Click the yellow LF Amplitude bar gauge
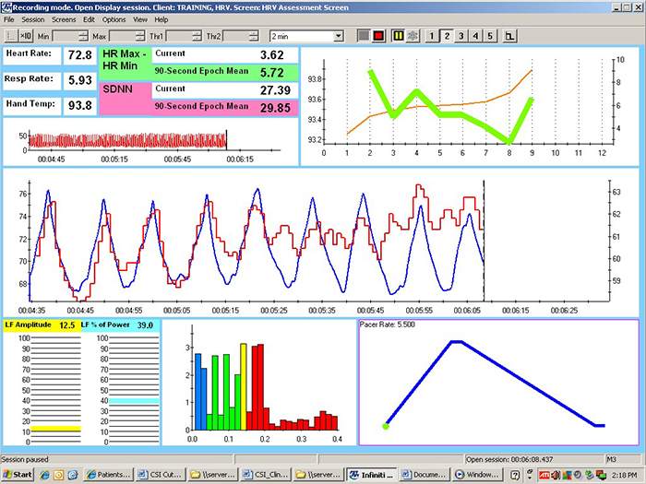The image size is (646, 484). click(55, 429)
